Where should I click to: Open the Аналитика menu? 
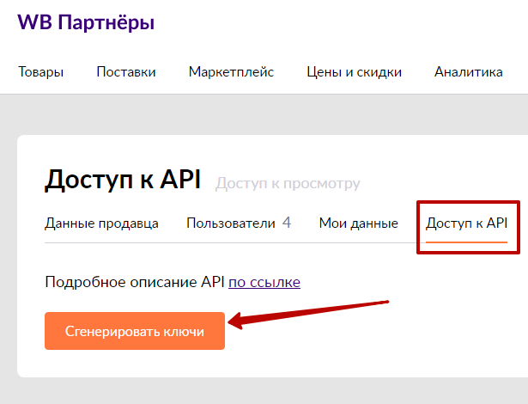[469, 72]
